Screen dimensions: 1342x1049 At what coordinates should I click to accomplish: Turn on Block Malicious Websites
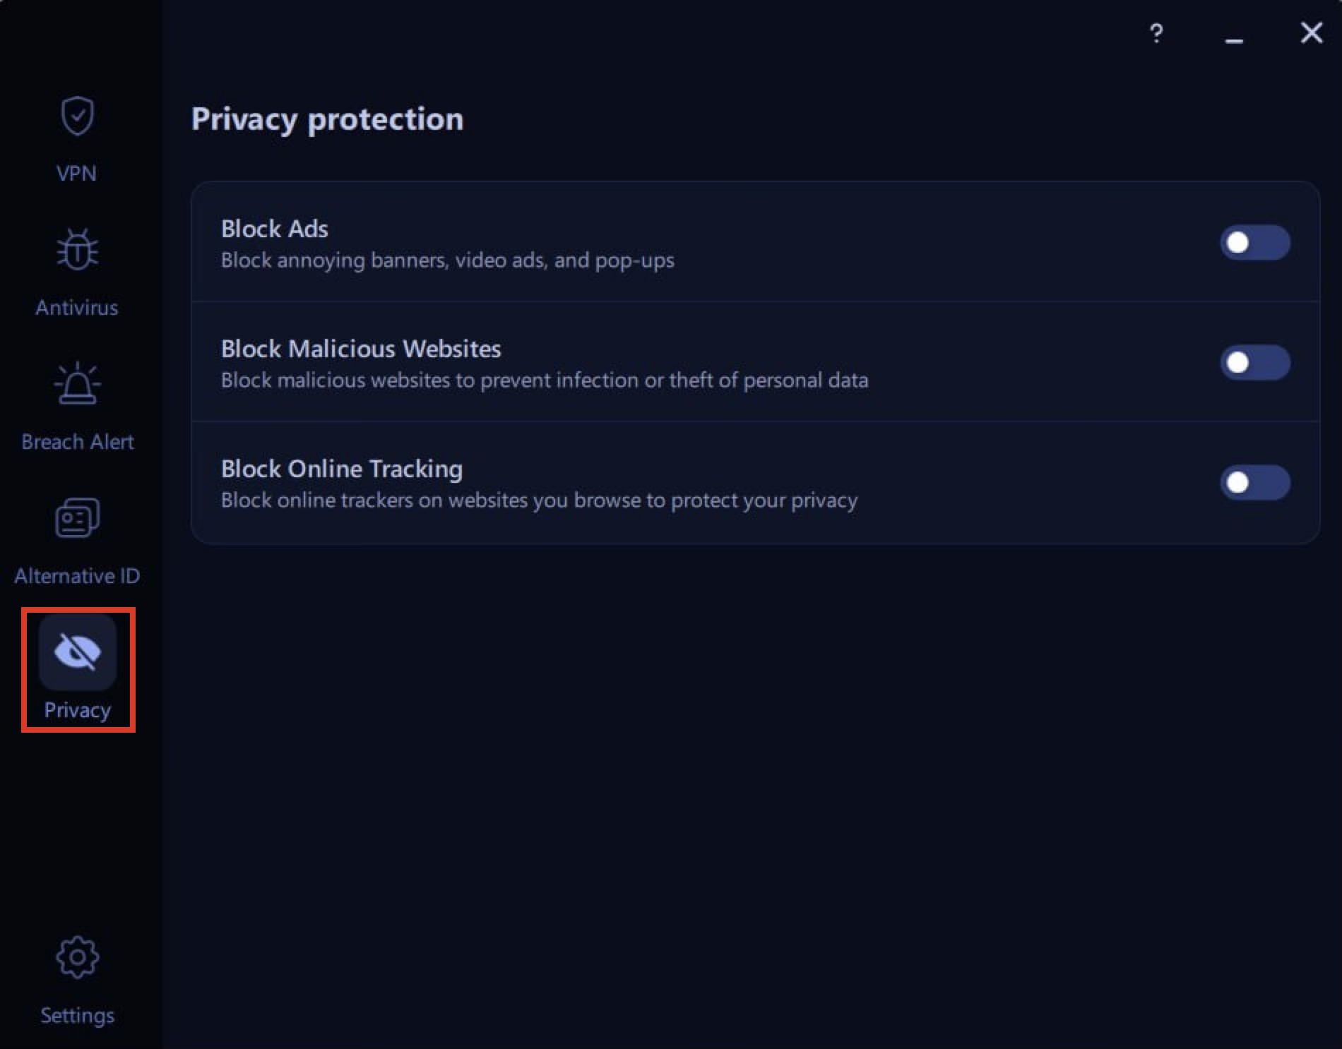(x=1254, y=363)
